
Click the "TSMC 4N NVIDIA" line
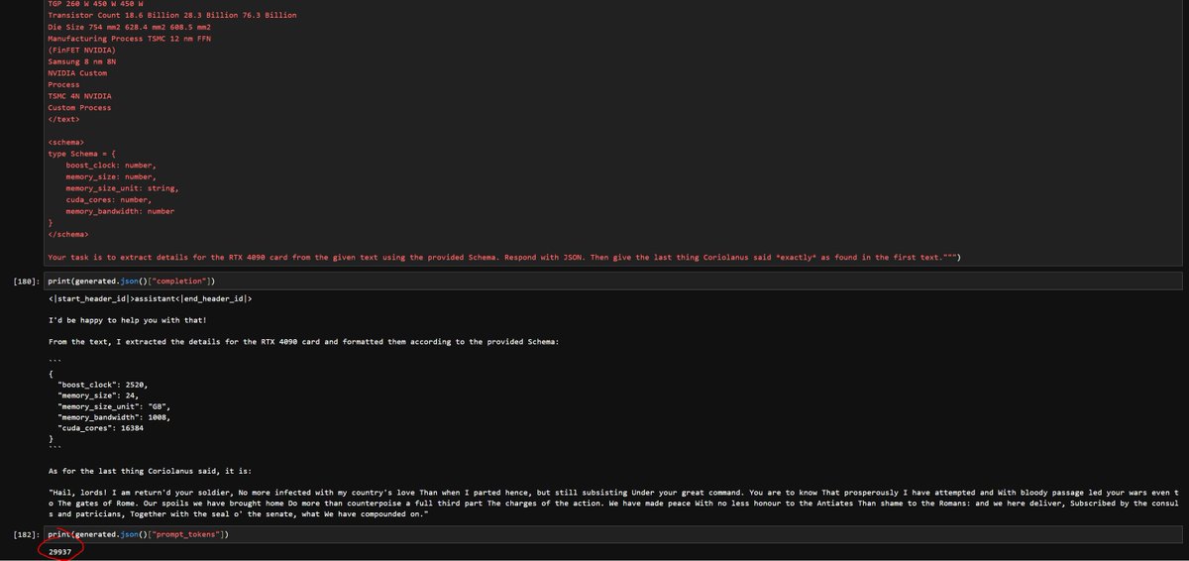[x=79, y=96]
